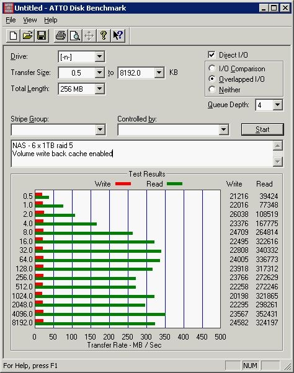Click the window resize grip in status bar
The image size is (294, 373).
click(x=288, y=366)
